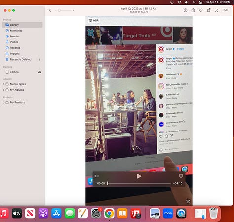
Task: Open the Downloads stack in Dock
Action: point(200,213)
